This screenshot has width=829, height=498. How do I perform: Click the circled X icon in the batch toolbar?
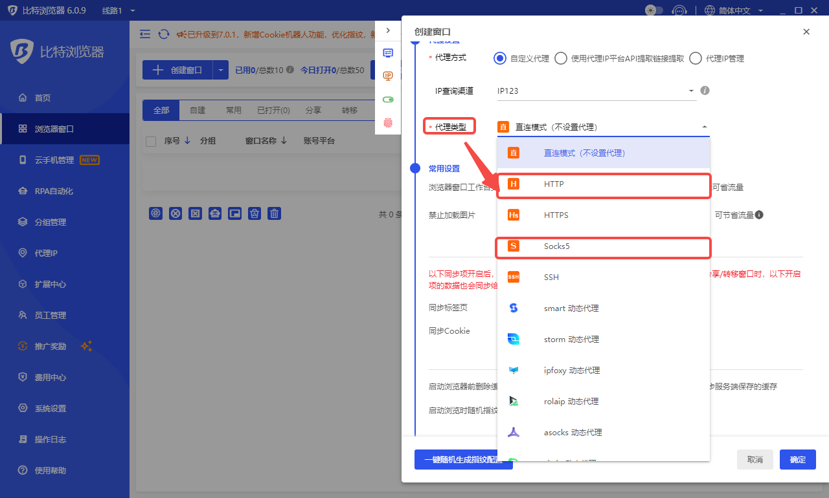pyautogui.click(x=176, y=213)
